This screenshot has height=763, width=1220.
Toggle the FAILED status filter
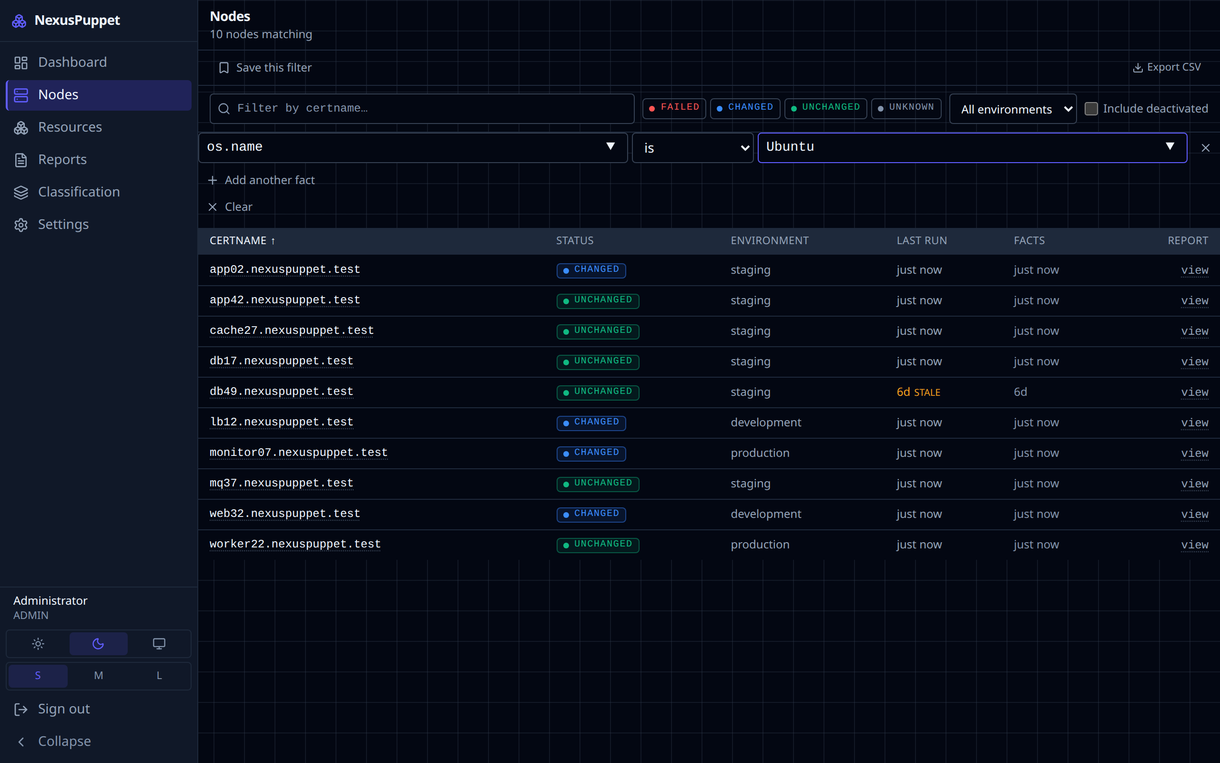tap(674, 108)
